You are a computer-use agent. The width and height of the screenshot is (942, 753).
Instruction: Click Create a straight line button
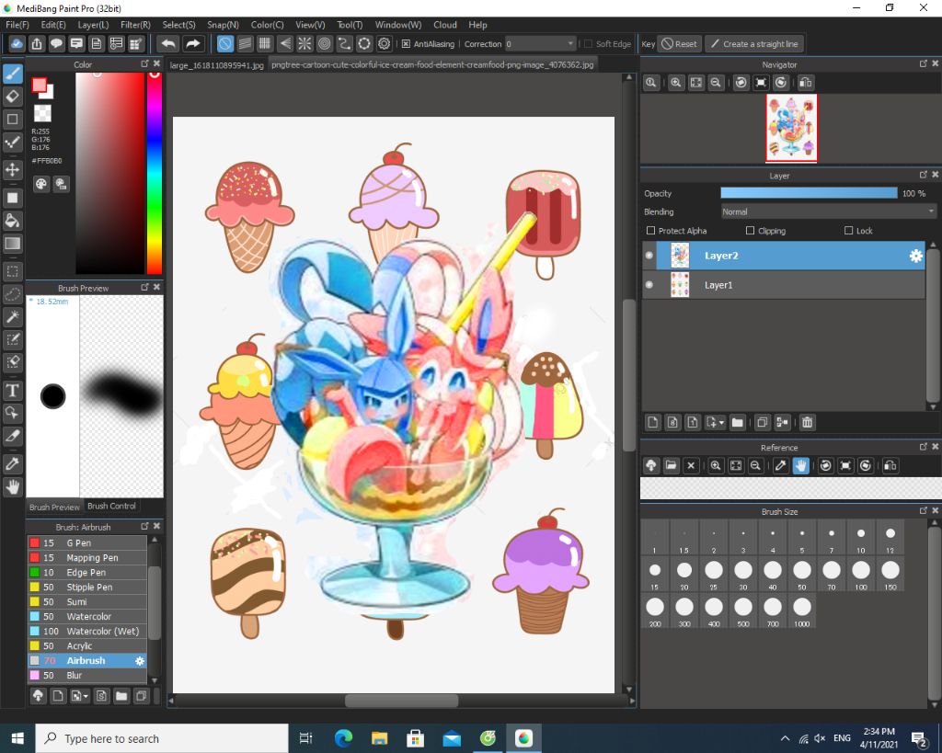[754, 44]
